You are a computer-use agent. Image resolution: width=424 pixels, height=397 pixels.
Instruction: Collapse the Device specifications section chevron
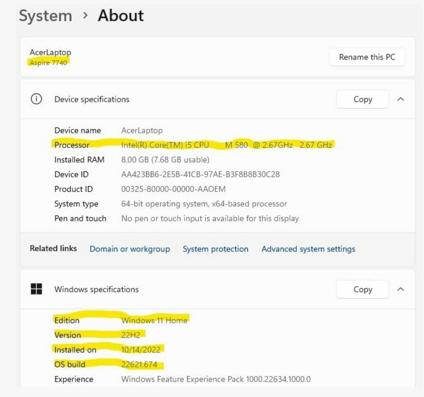click(401, 99)
